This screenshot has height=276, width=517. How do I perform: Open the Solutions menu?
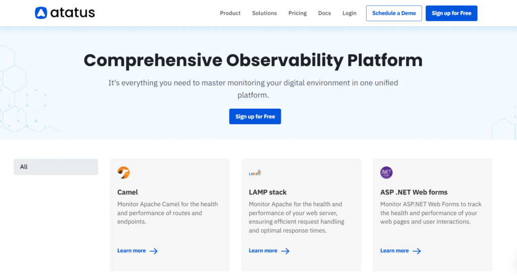click(x=265, y=13)
